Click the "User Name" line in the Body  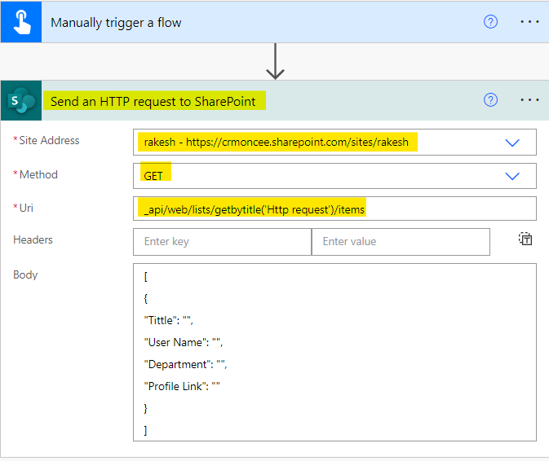[x=183, y=342]
